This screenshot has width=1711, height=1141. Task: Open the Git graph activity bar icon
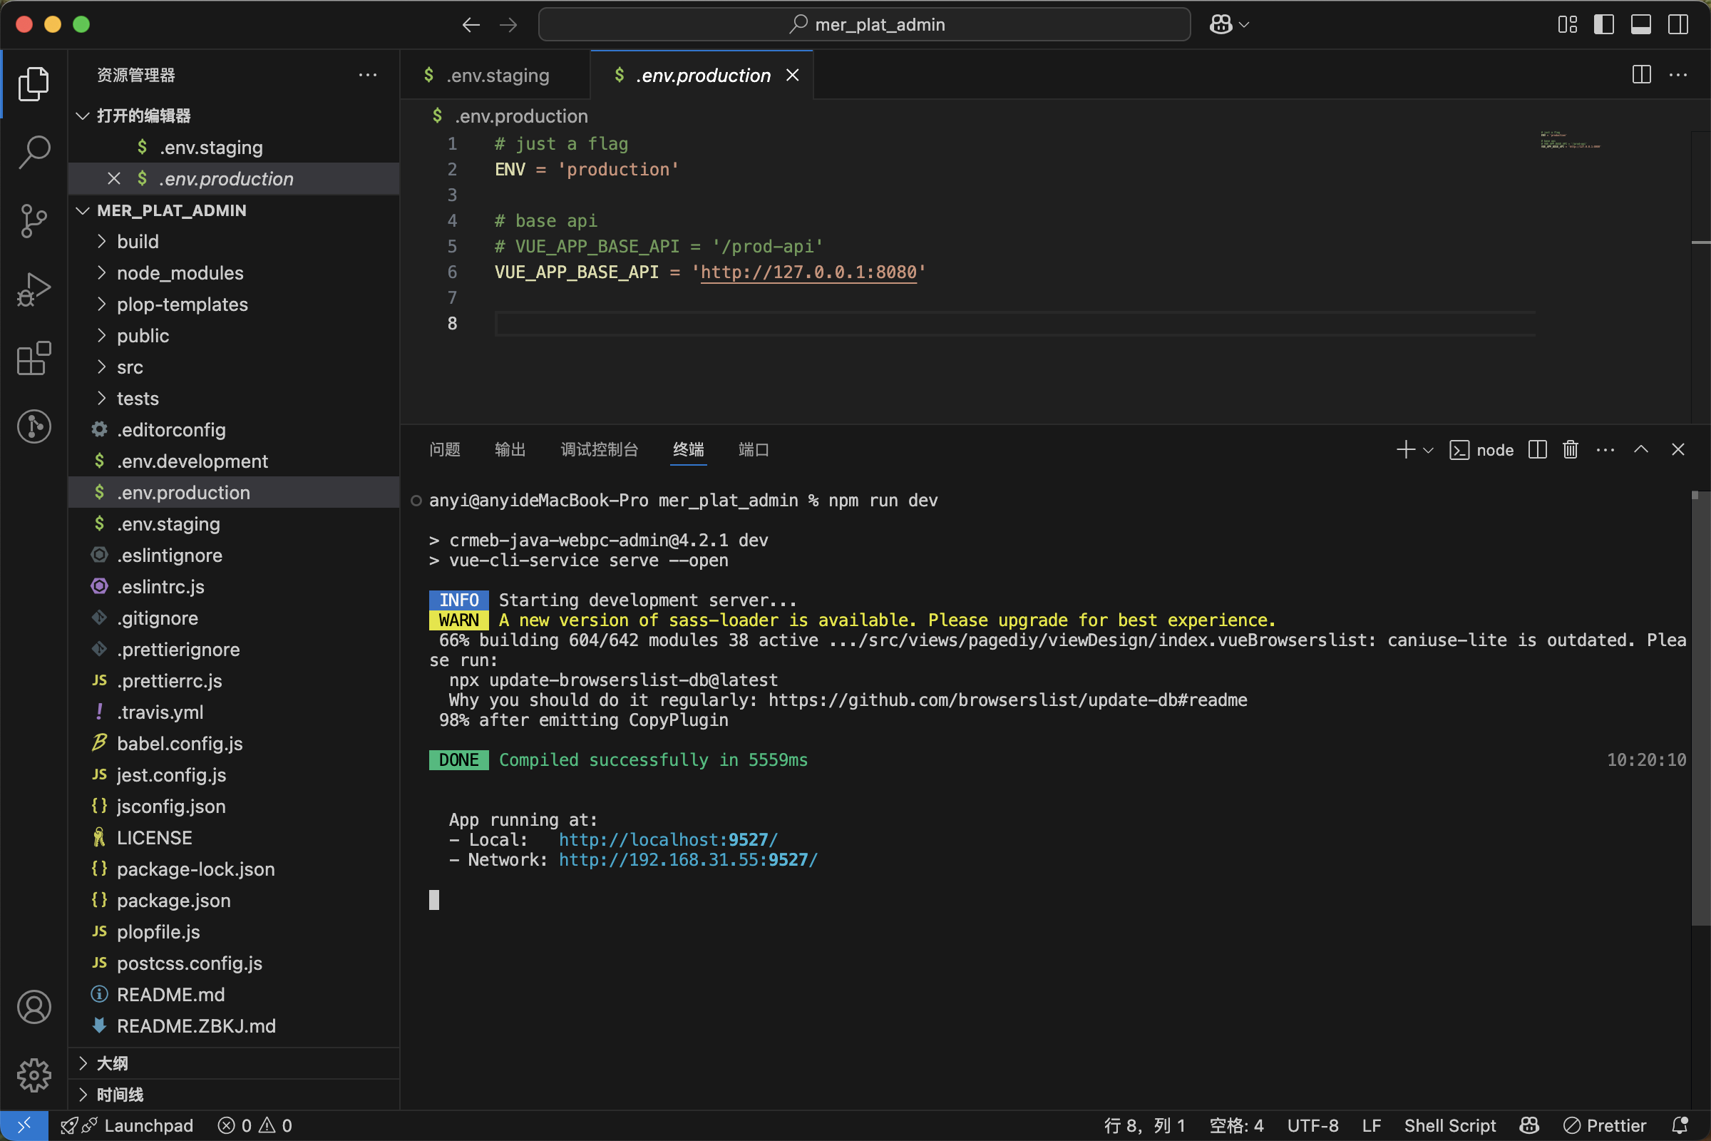34,426
